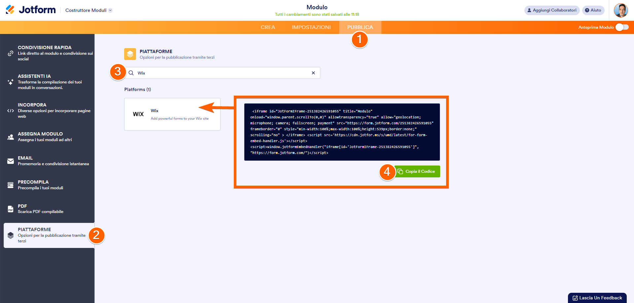Click 'Opzioni per la pubblicazione tramite terzi' header subtitle
This screenshot has height=303, width=634.
pyautogui.click(x=177, y=57)
